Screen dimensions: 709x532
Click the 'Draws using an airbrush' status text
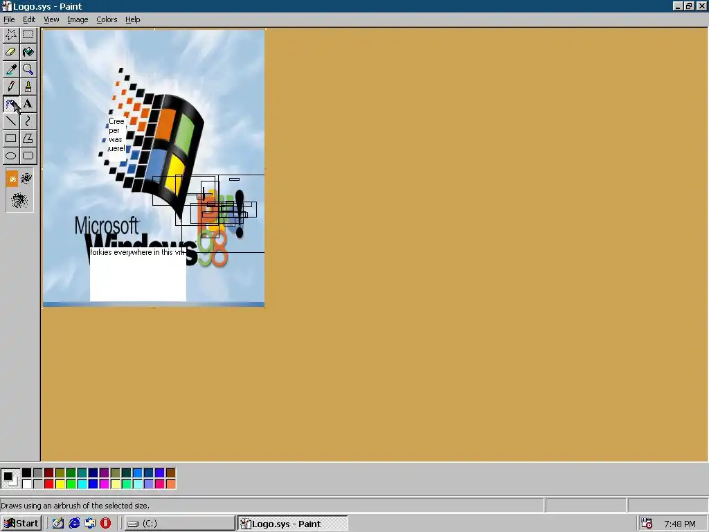coord(75,505)
